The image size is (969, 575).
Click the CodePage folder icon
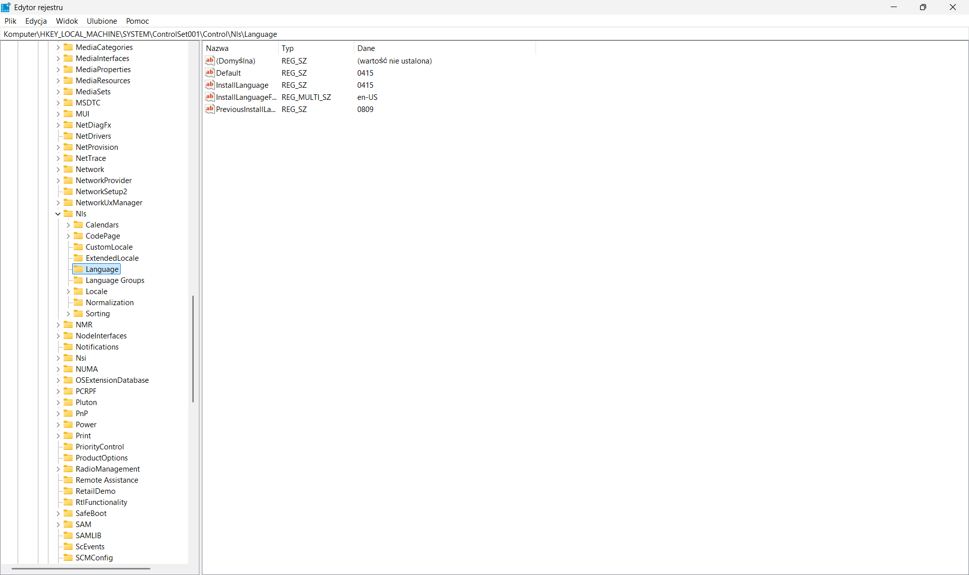(78, 236)
